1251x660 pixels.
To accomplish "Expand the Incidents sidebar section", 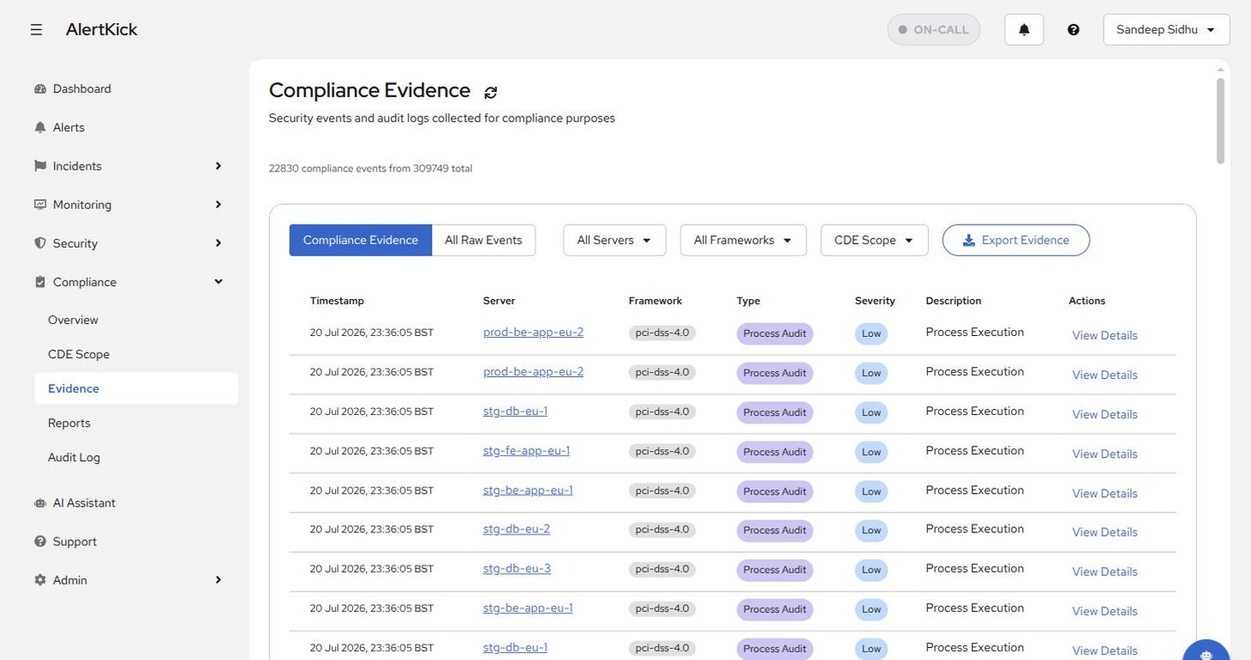I will [x=218, y=165].
